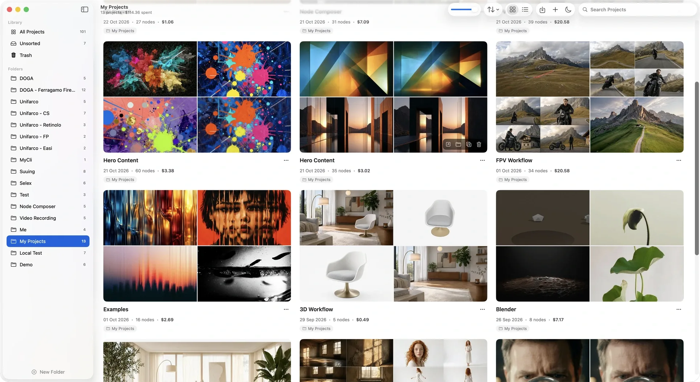
Task: Open more options for Examples project
Action: tap(286, 310)
